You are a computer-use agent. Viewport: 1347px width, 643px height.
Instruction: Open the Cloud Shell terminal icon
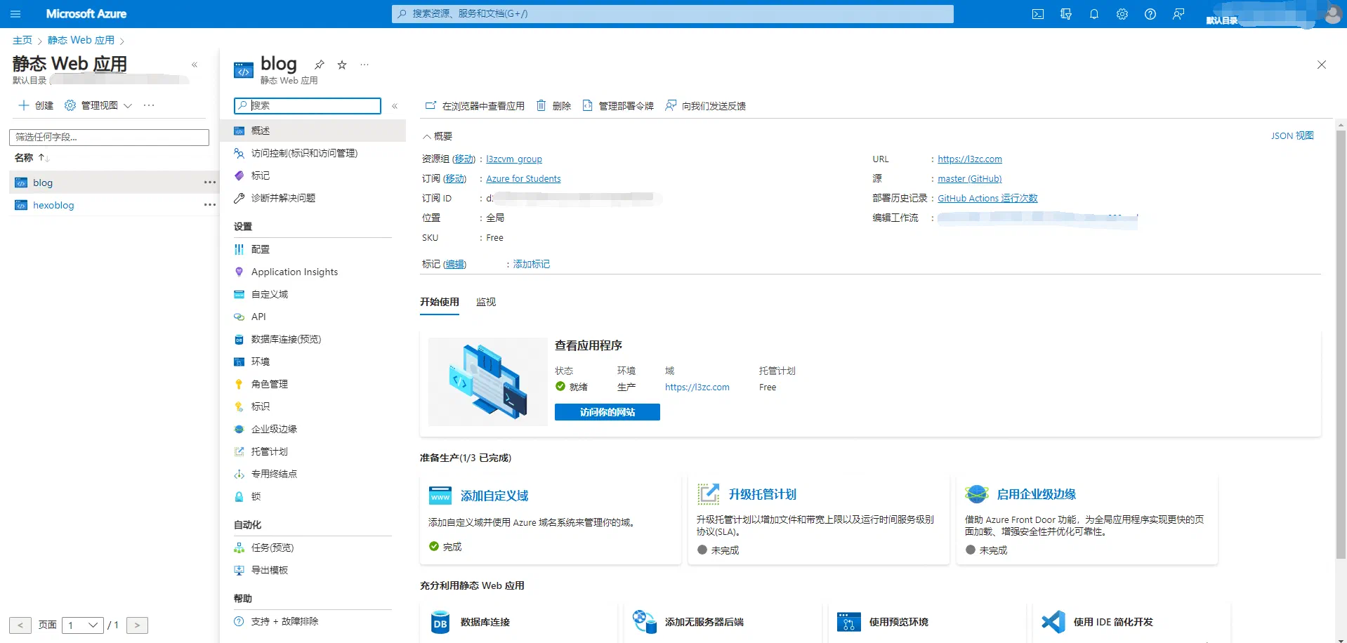pyautogui.click(x=1038, y=14)
